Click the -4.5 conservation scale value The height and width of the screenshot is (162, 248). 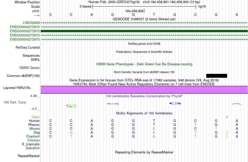[x=34, y=109]
